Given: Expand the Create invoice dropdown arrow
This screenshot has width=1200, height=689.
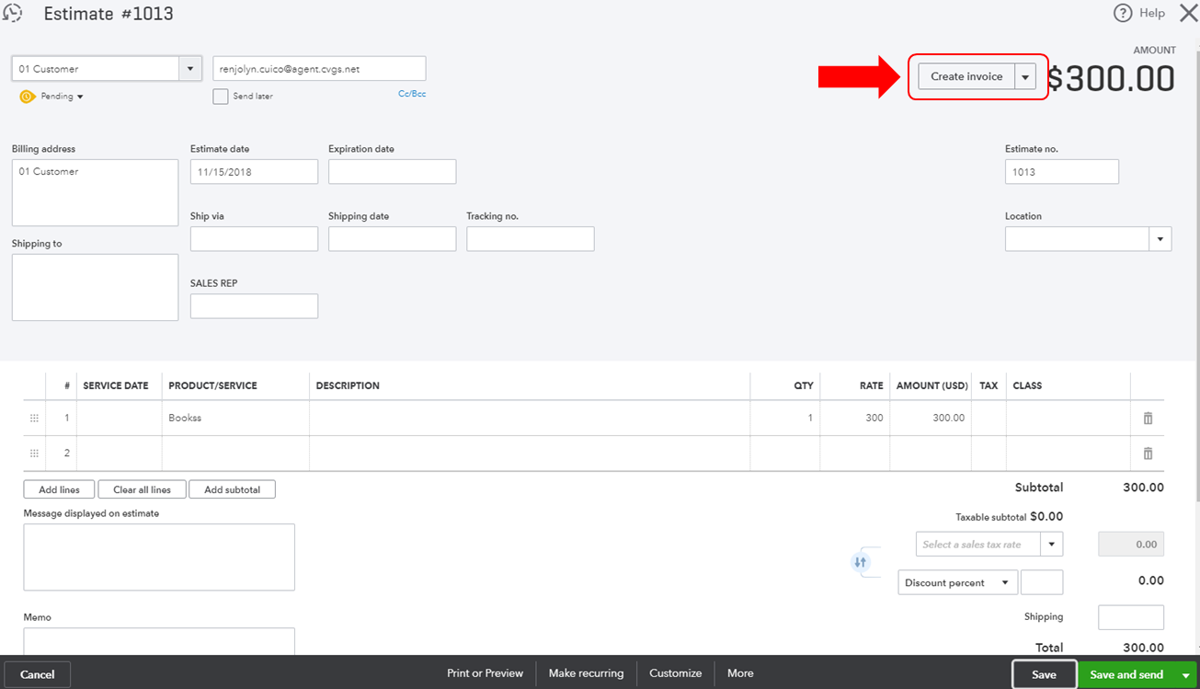Looking at the screenshot, I should (x=1026, y=76).
